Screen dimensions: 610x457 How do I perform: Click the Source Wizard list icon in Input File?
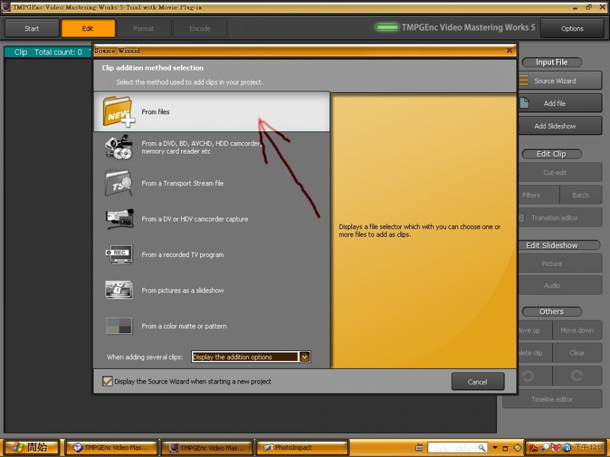[x=524, y=81]
